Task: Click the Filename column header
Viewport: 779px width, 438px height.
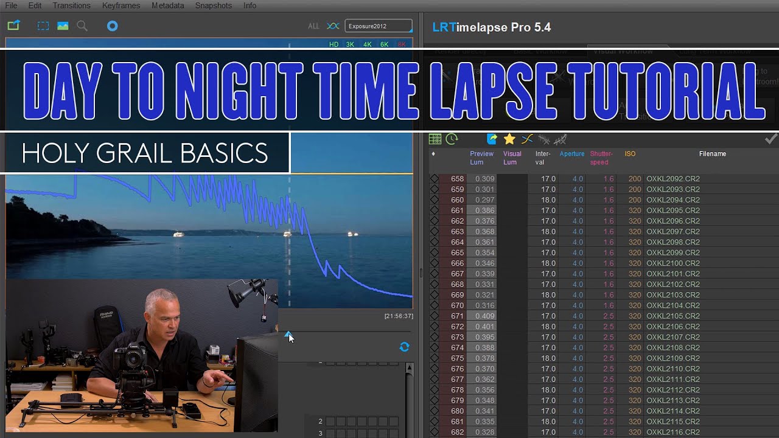Action: (712, 154)
